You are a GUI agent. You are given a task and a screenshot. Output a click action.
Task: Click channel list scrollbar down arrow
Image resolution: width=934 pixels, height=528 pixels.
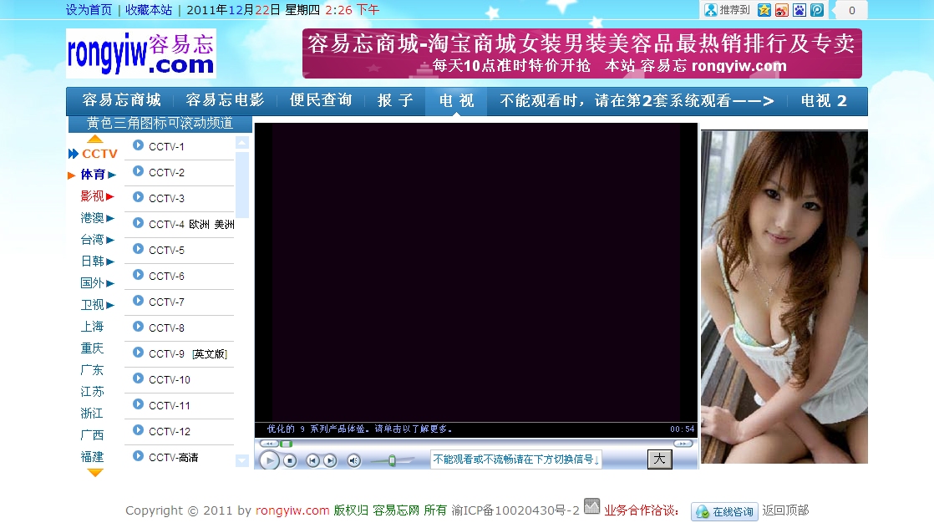pos(241,460)
